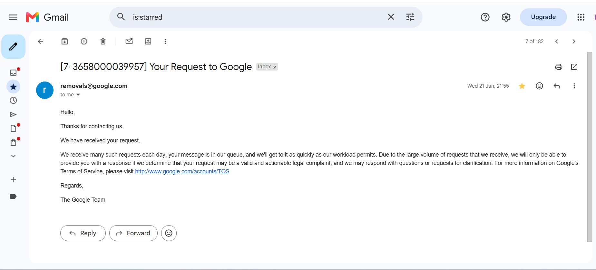This screenshot has width=596, height=270.
Task: Open label tag icon in sidebar
Action: coord(13,197)
